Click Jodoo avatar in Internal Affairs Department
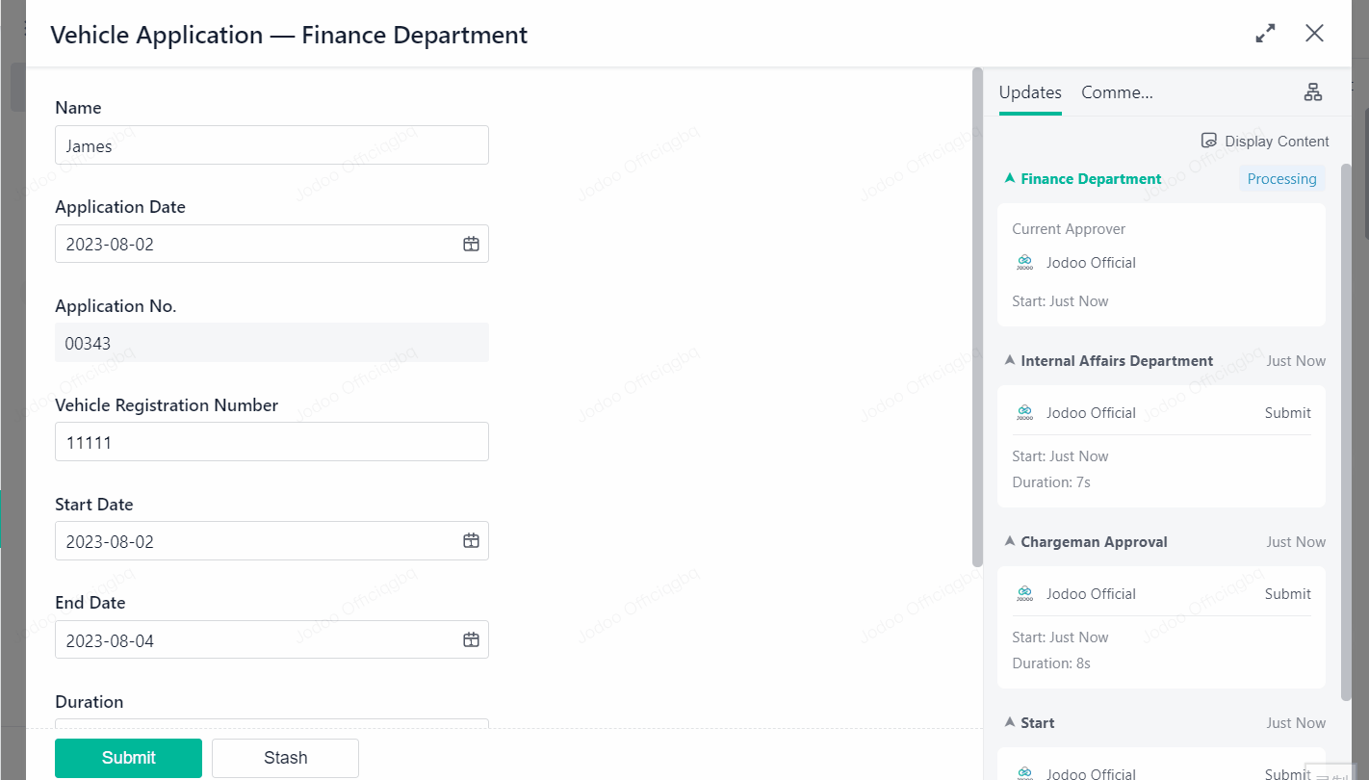This screenshot has height=780, width=1369. pyautogui.click(x=1024, y=413)
